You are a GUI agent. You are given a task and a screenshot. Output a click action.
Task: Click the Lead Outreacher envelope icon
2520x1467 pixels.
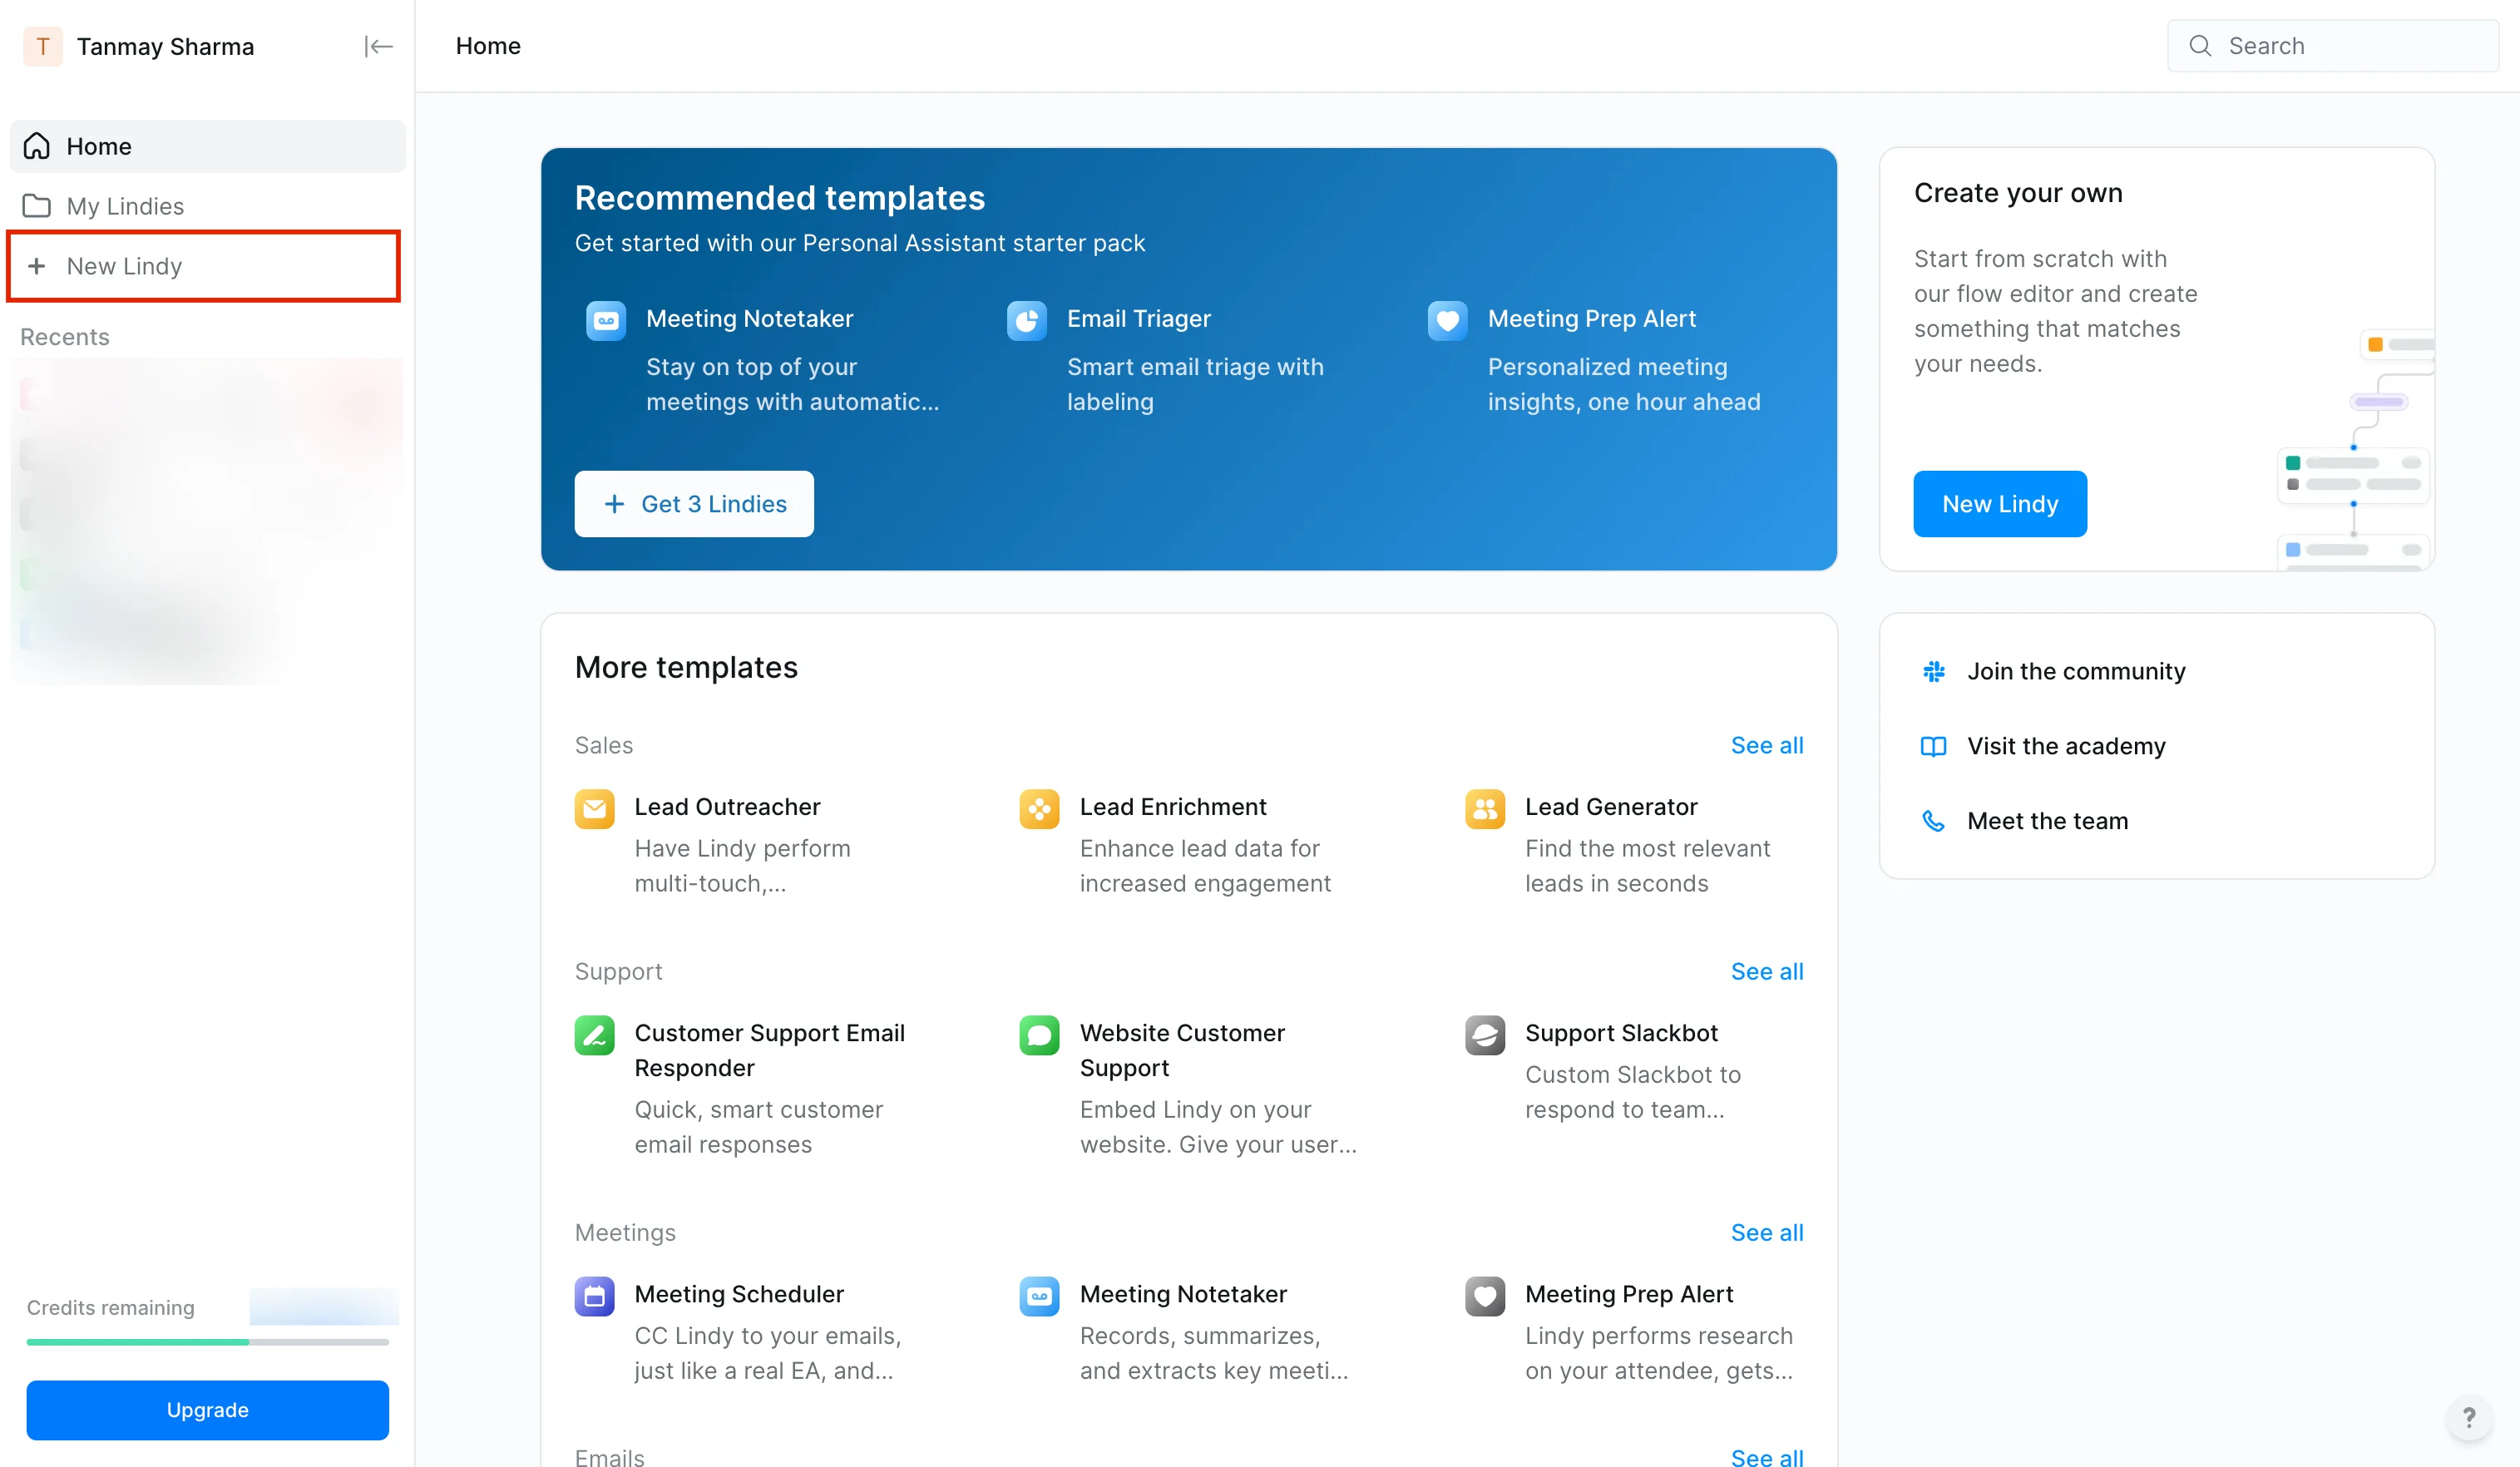pos(594,809)
